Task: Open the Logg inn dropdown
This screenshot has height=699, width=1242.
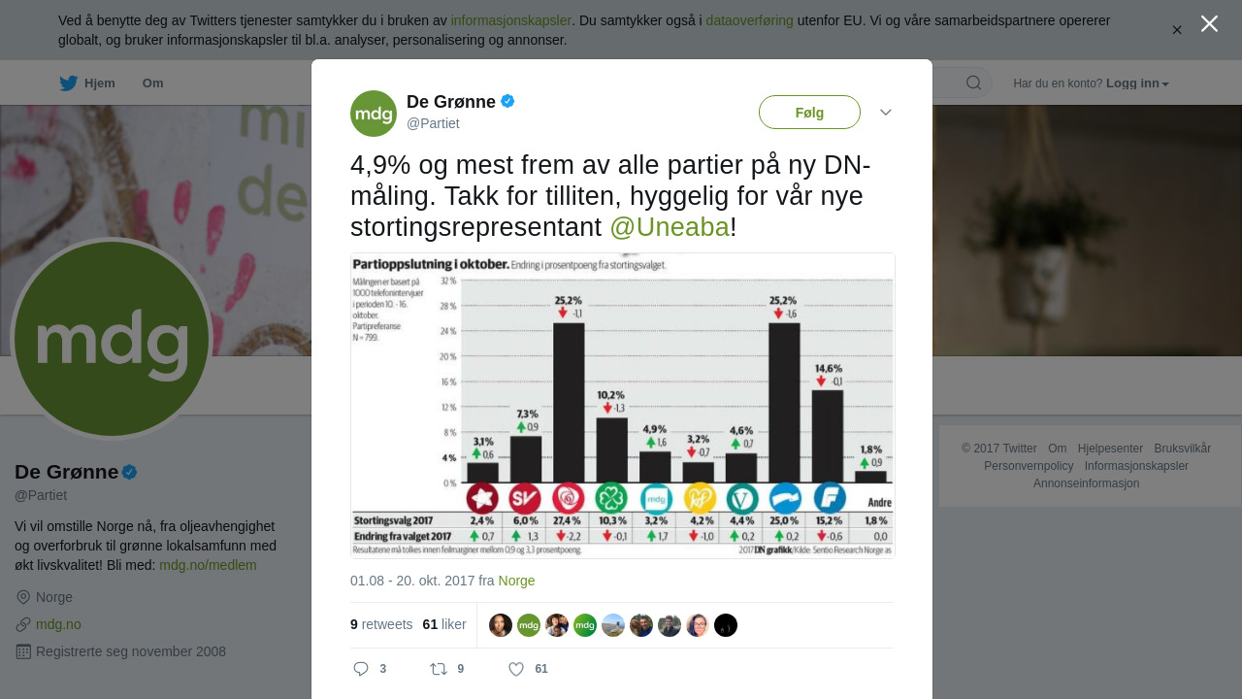Action: pyautogui.click(x=1137, y=83)
